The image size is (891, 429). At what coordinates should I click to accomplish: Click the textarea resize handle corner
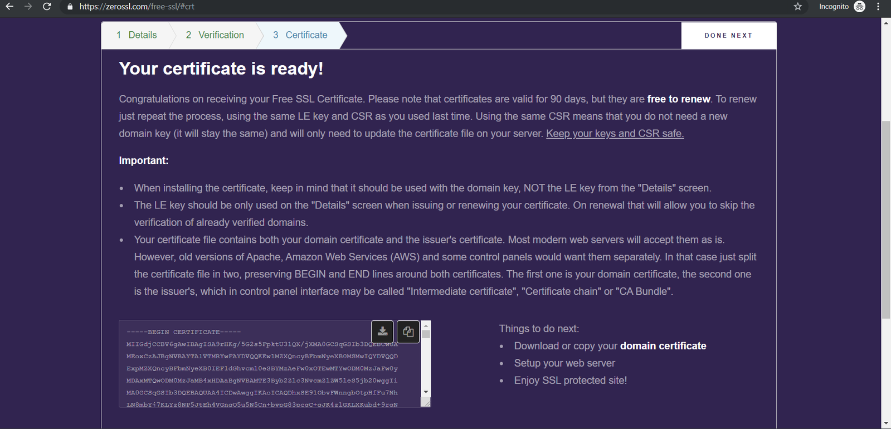426,403
